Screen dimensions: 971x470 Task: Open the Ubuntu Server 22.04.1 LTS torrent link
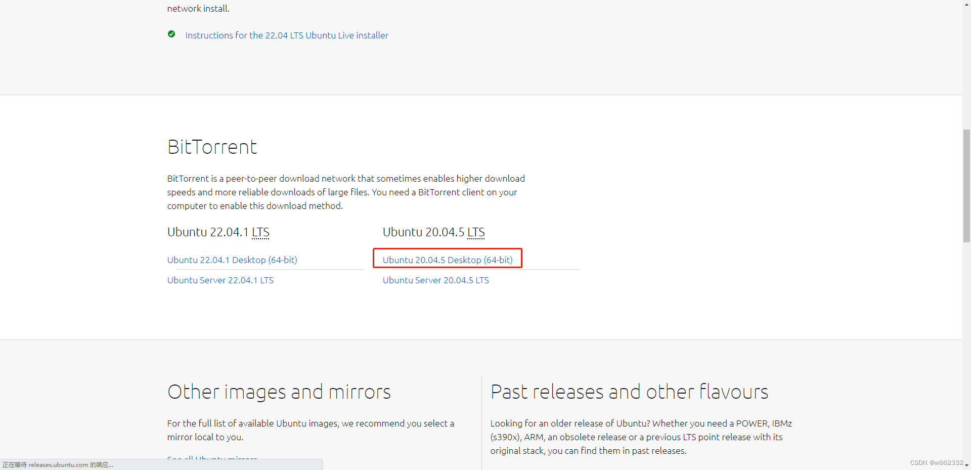click(x=220, y=280)
